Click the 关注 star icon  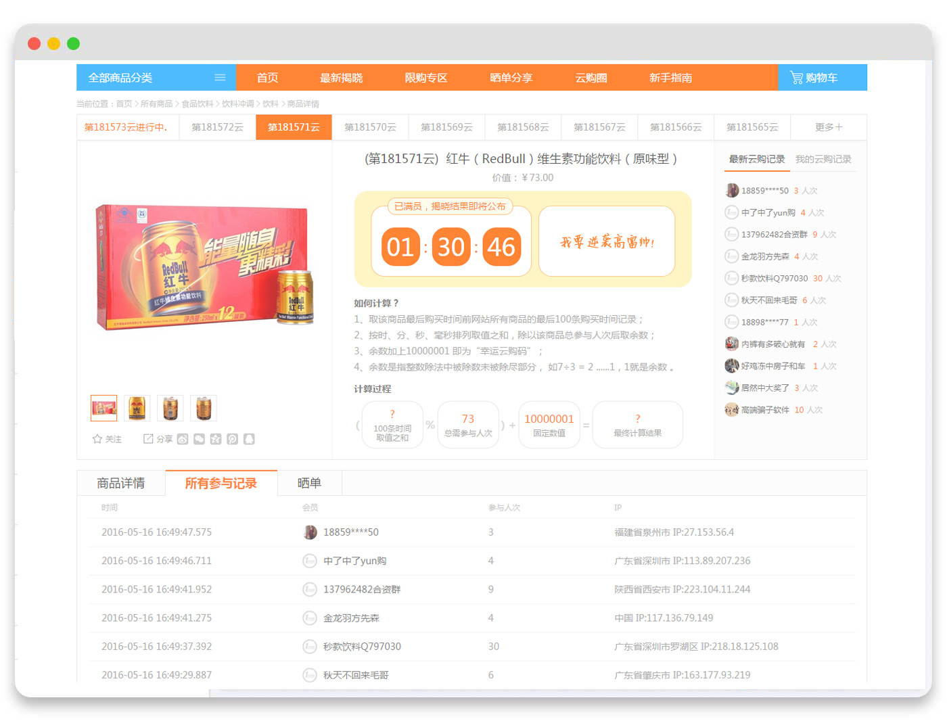coord(97,439)
